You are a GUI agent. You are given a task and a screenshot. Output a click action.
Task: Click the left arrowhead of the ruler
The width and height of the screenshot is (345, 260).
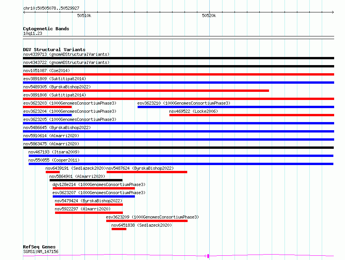pos(24,12)
